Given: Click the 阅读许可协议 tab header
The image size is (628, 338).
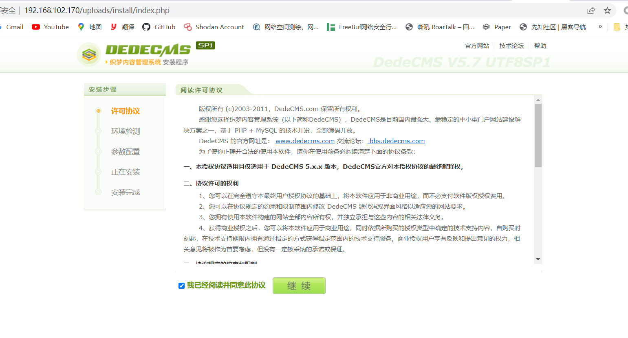Looking at the screenshot, I should coord(201,90).
